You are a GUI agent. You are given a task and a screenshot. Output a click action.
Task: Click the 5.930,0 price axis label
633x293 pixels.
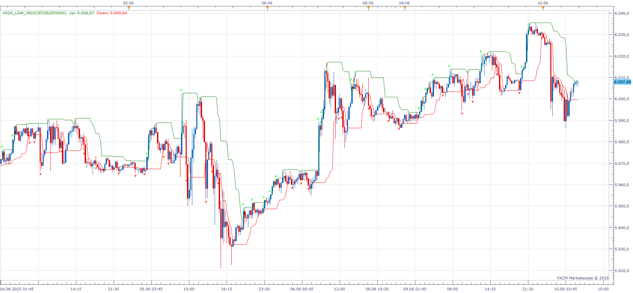pyautogui.click(x=622, y=249)
